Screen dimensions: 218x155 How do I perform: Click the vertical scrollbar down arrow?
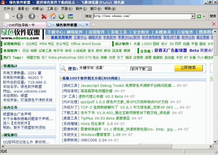pyautogui.click(x=215, y=142)
